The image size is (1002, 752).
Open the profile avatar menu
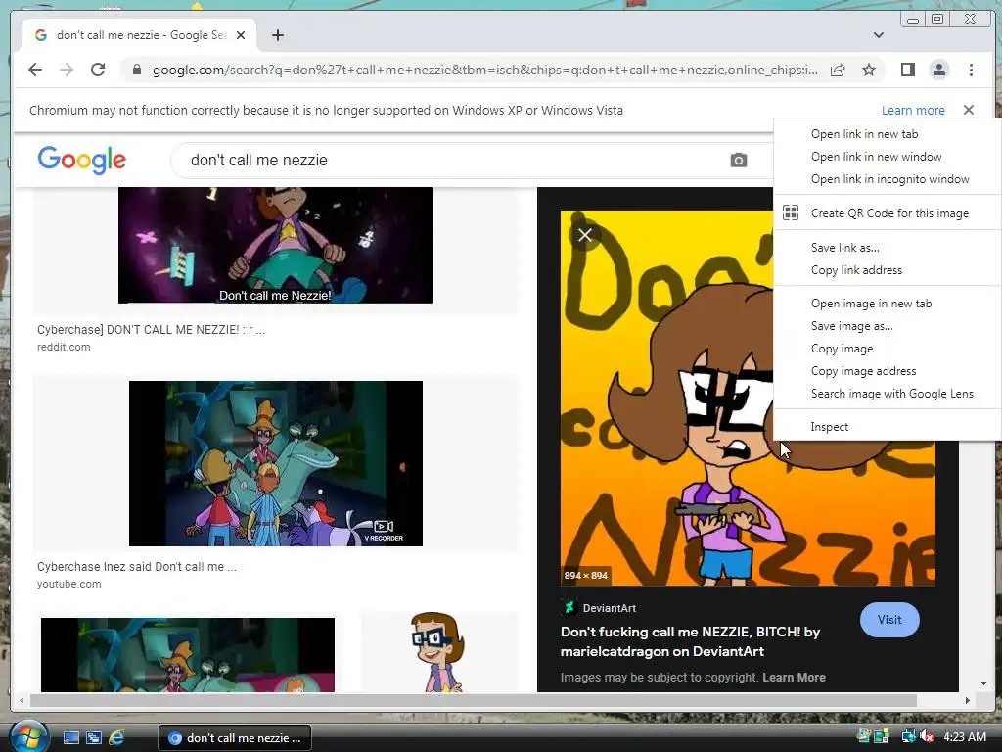click(x=938, y=70)
